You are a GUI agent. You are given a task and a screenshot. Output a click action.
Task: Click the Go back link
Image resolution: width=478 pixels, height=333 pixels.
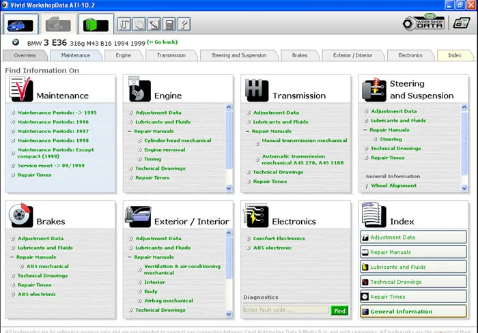click(163, 42)
